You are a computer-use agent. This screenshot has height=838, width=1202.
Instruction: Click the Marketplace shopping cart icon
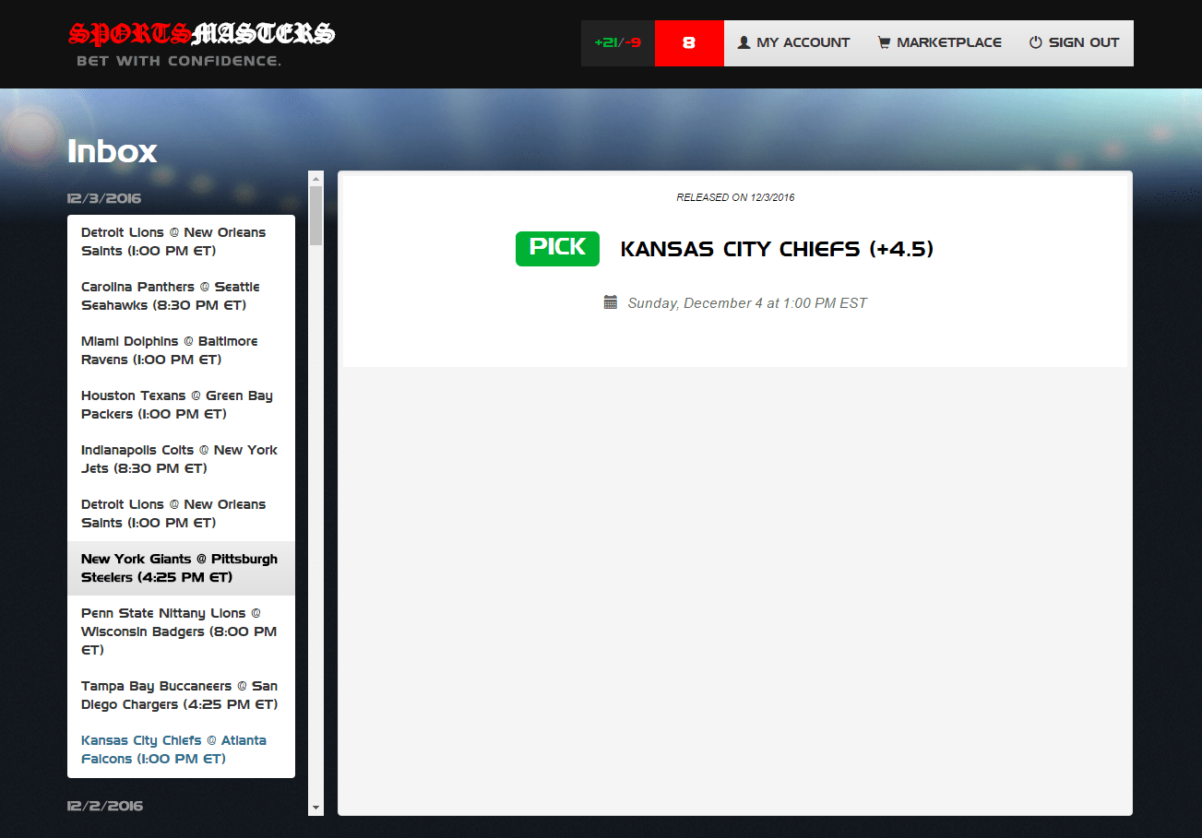(x=884, y=42)
